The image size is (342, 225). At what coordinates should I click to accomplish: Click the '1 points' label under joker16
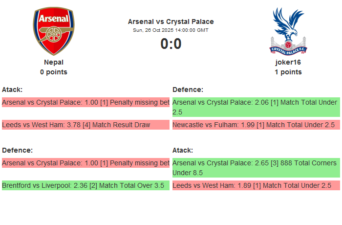coord(288,72)
